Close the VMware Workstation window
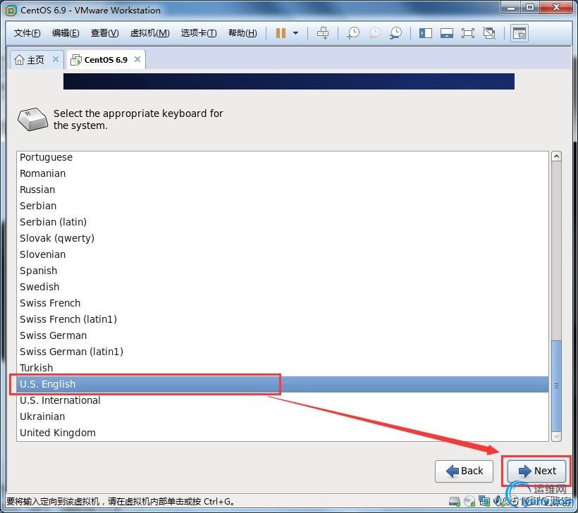Image resolution: width=578 pixels, height=513 pixels. [556, 7]
